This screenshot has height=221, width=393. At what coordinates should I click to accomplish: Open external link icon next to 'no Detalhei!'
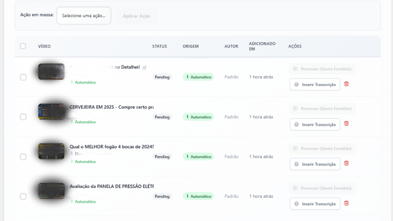(144, 67)
